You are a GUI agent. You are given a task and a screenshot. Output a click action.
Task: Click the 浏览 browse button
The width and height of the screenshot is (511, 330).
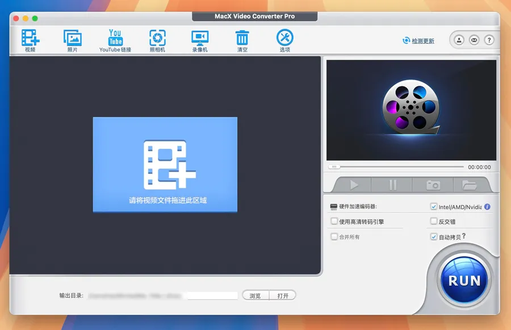(255, 295)
